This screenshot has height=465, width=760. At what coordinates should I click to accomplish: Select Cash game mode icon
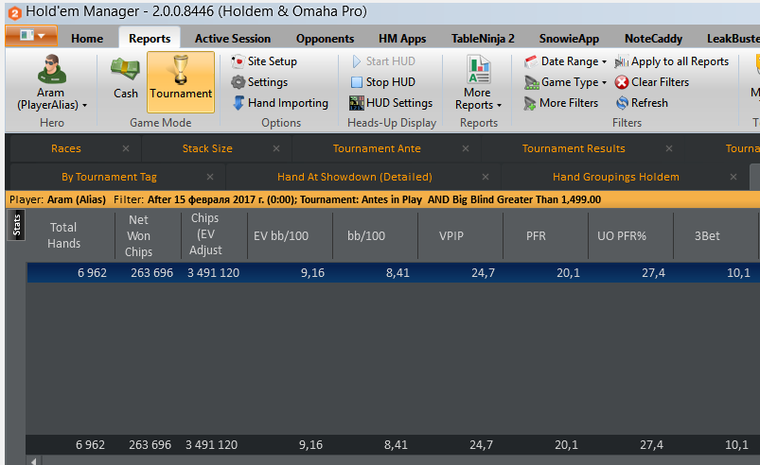coord(125,69)
